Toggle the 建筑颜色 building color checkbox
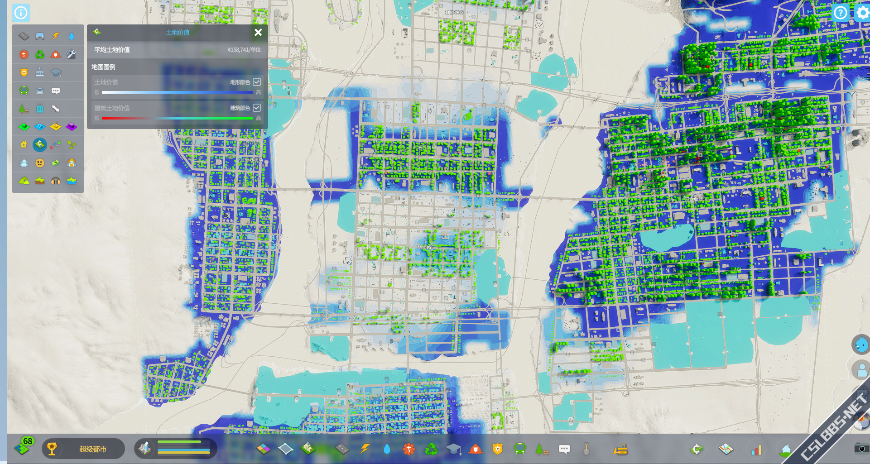This screenshot has height=464, width=870. [257, 108]
